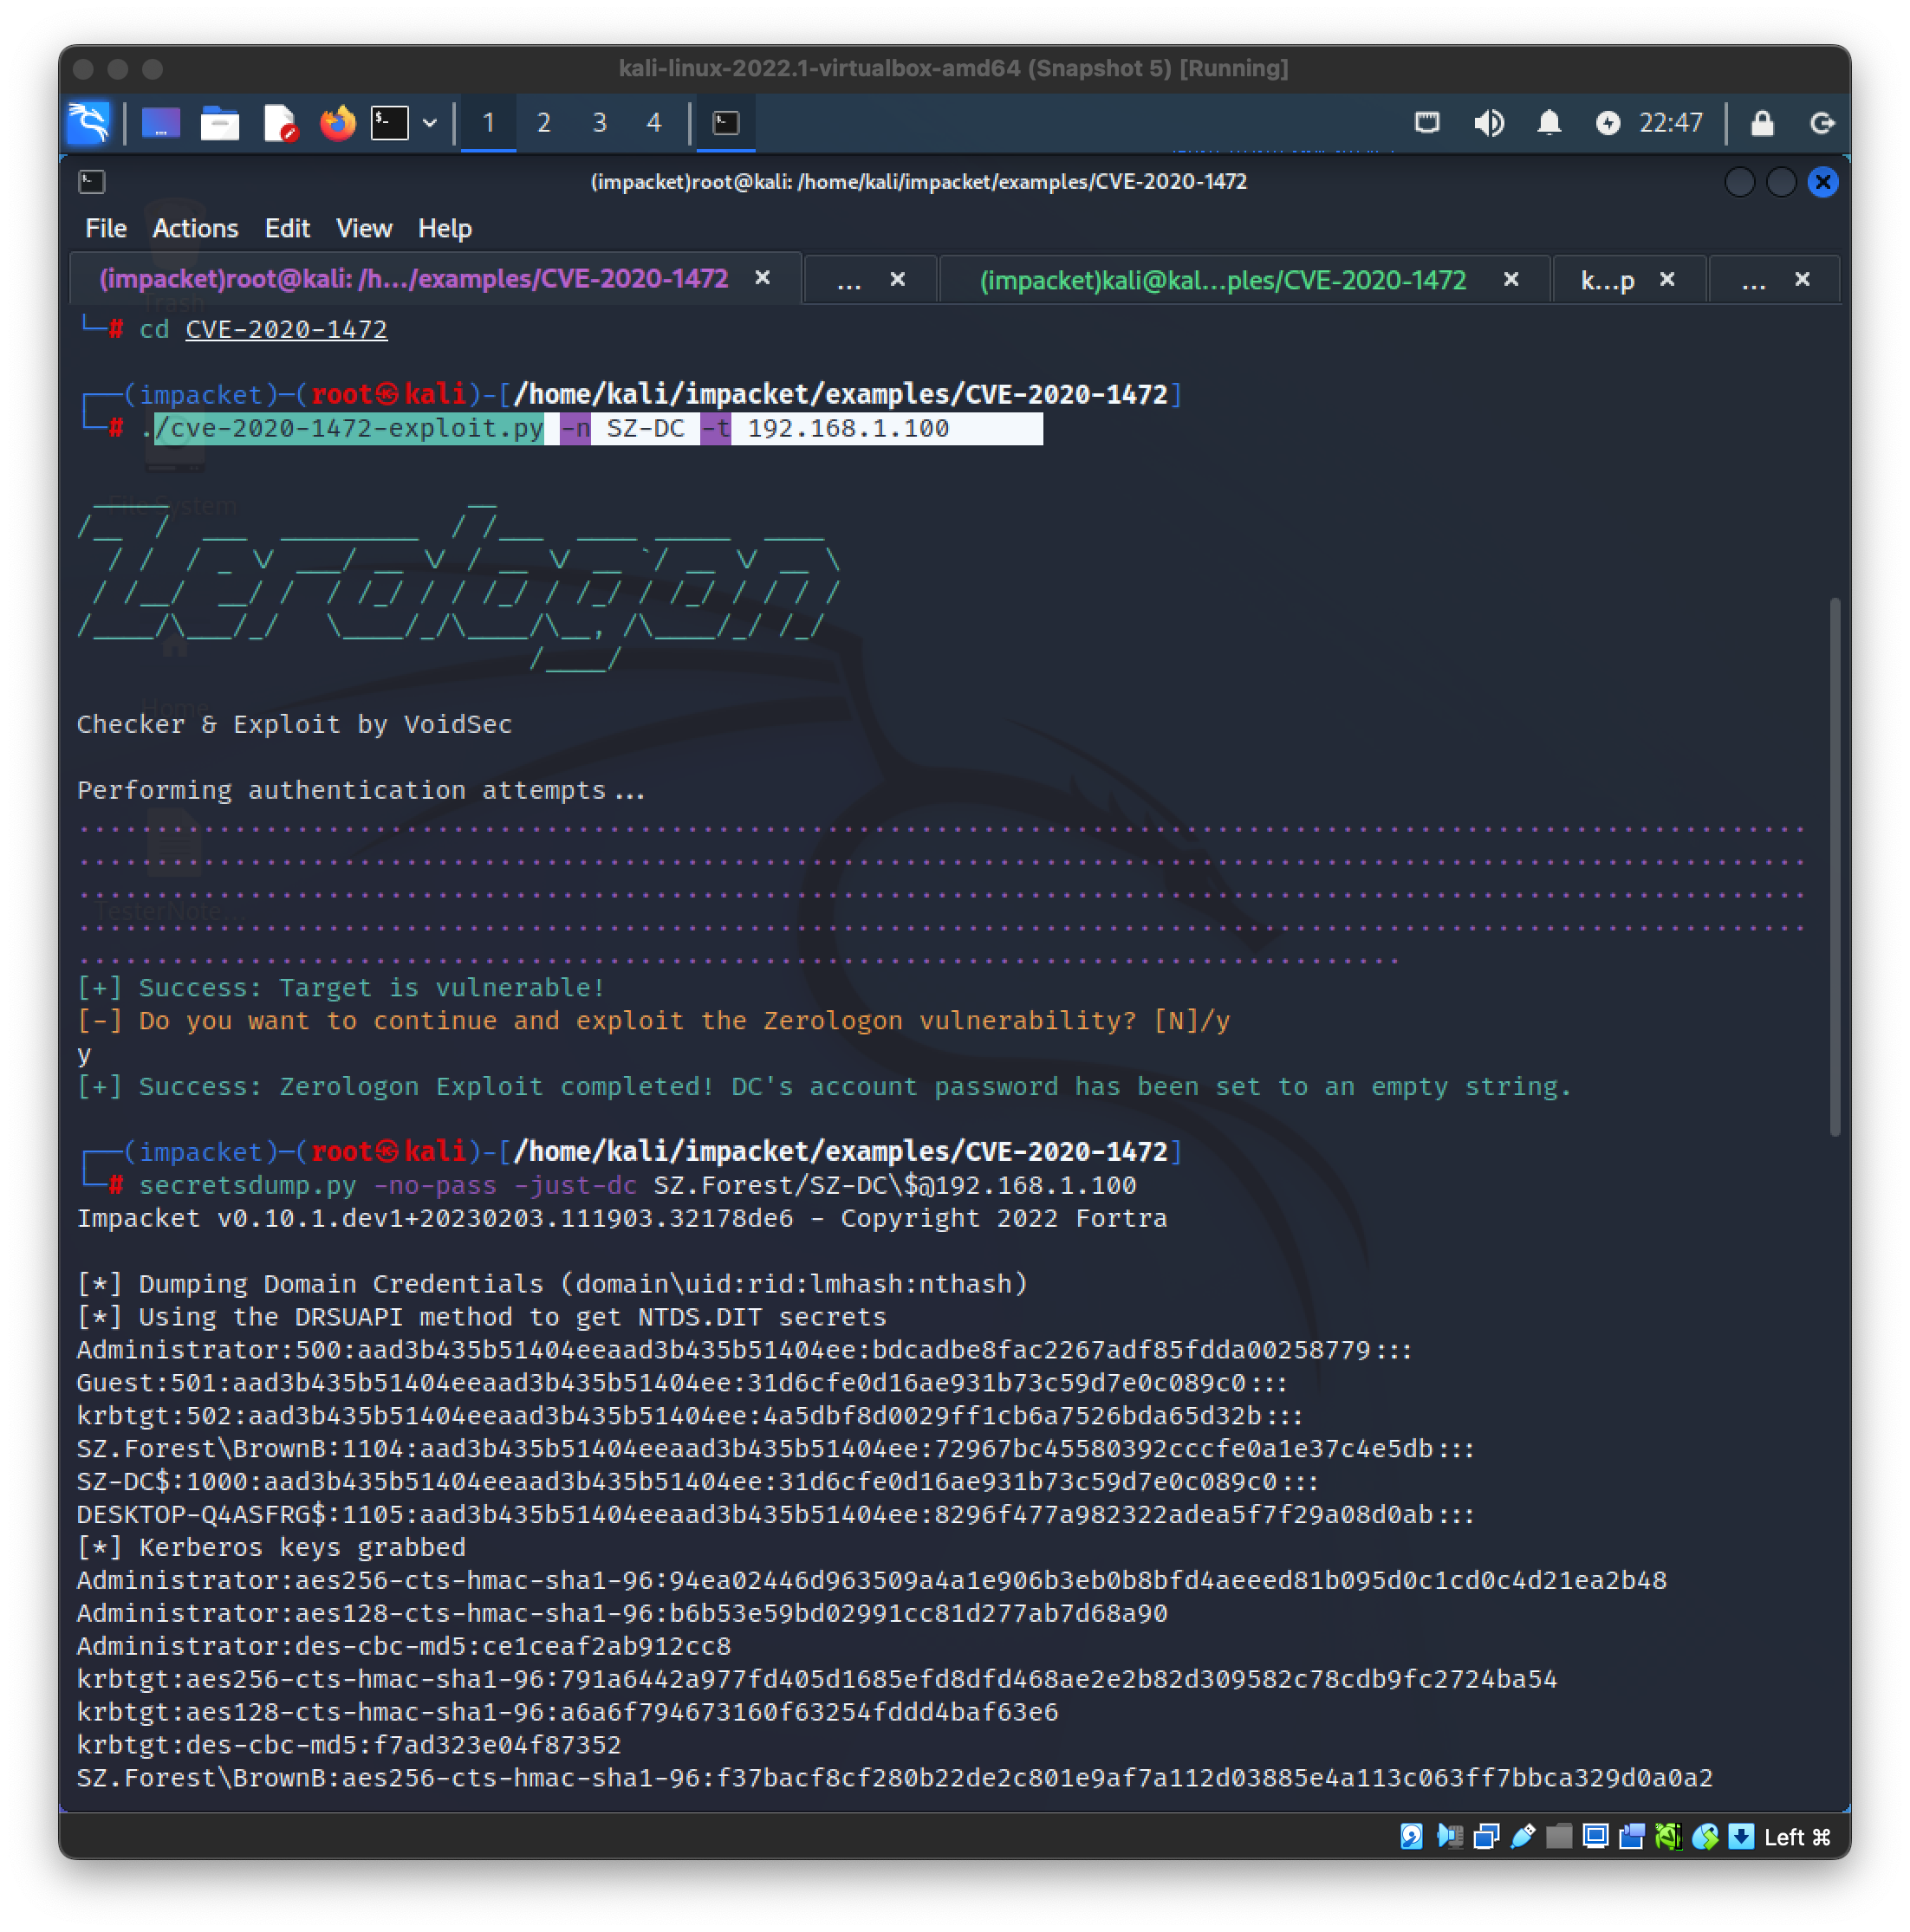Click the 'Administrator:500' hash line
This screenshot has width=1910, height=1932.
pyautogui.click(x=744, y=1350)
